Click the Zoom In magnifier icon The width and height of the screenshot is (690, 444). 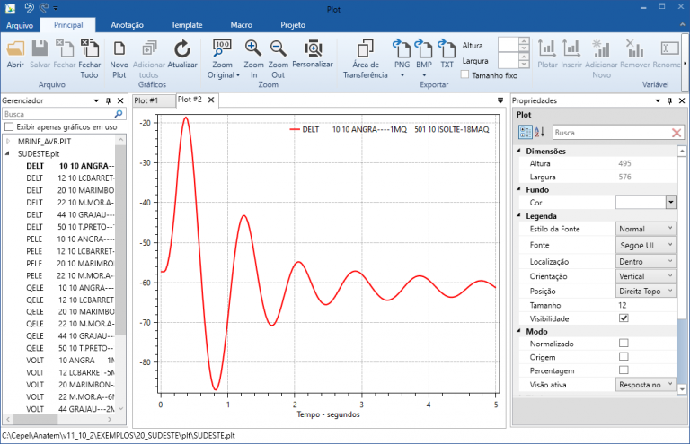pos(254,48)
